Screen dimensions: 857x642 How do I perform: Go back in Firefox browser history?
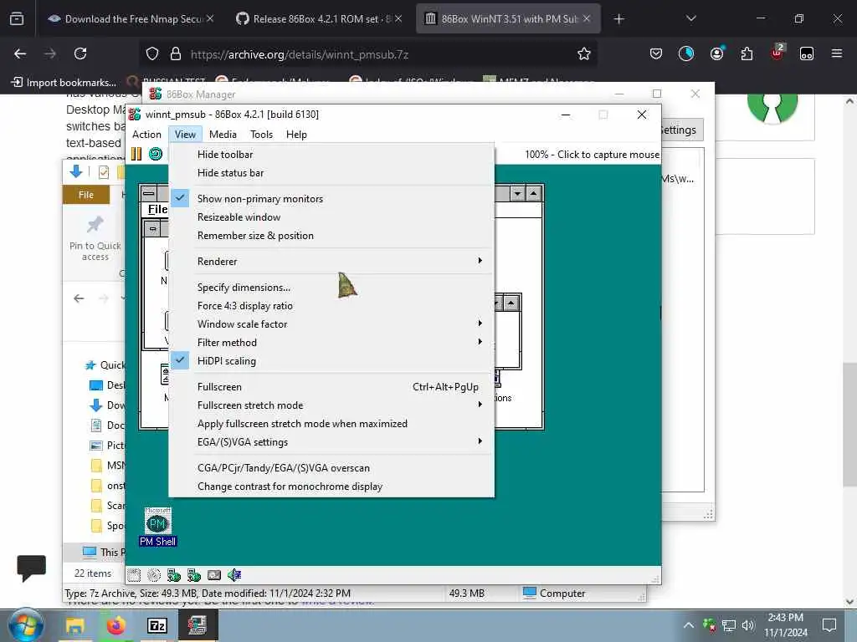coord(20,53)
